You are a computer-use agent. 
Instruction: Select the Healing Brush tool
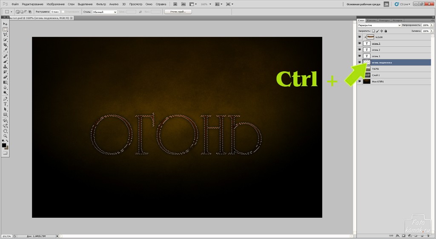(5, 56)
